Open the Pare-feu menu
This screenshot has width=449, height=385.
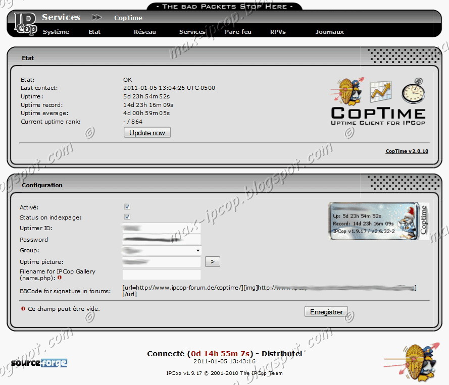[238, 32]
